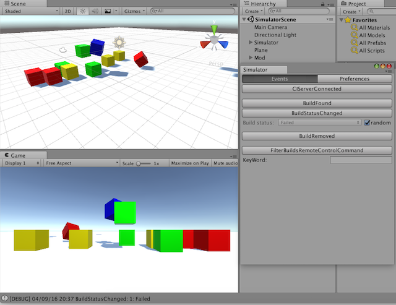396x305 pixels.
Task: Toggle Mute audio in Game view
Action: [x=225, y=163]
